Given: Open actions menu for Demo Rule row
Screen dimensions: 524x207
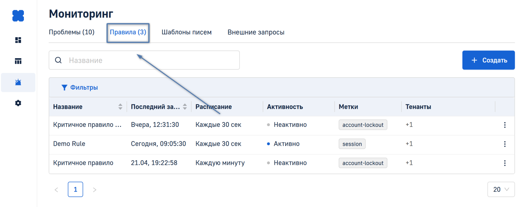Looking at the screenshot, I should click(504, 144).
